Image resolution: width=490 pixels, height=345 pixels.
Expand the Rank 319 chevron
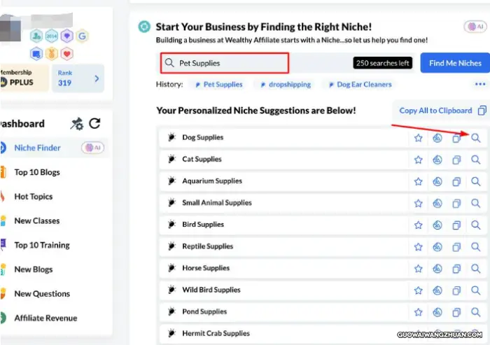(x=97, y=78)
